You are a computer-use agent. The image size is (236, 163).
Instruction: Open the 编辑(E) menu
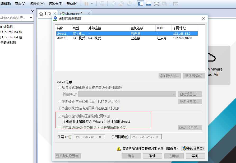point(6,4)
